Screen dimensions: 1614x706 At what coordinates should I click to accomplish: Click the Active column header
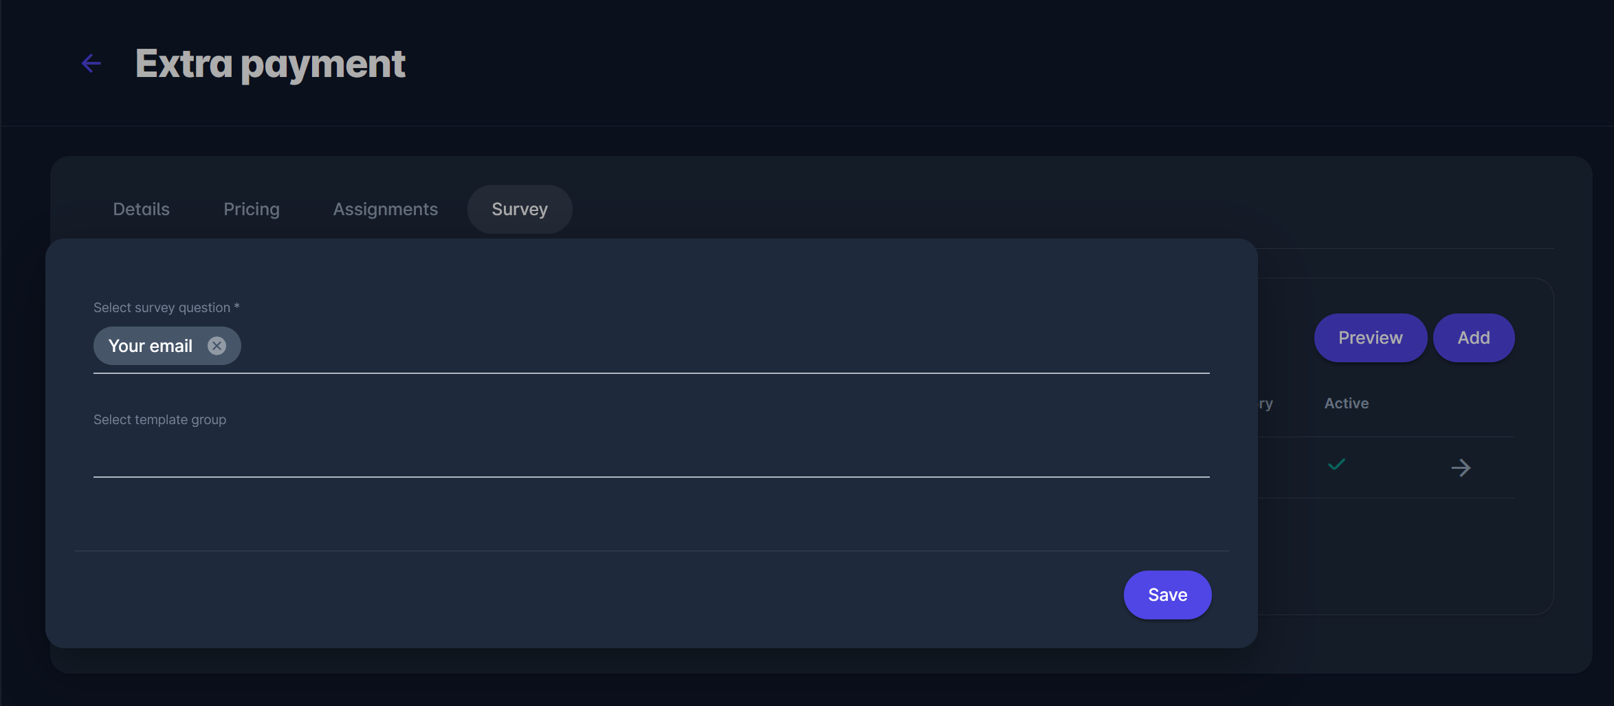1346,404
